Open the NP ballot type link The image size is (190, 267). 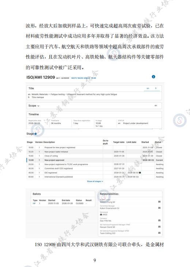[x=34, y=203]
